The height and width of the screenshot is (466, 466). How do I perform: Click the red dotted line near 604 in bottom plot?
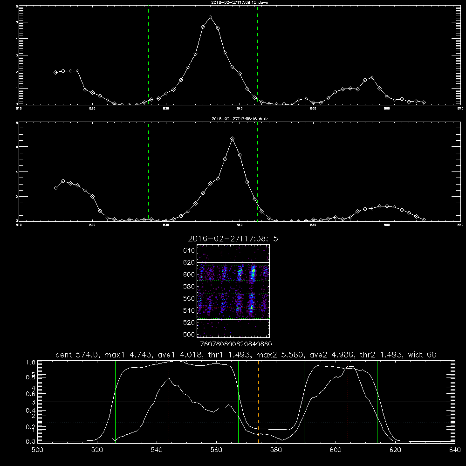pos(348,402)
